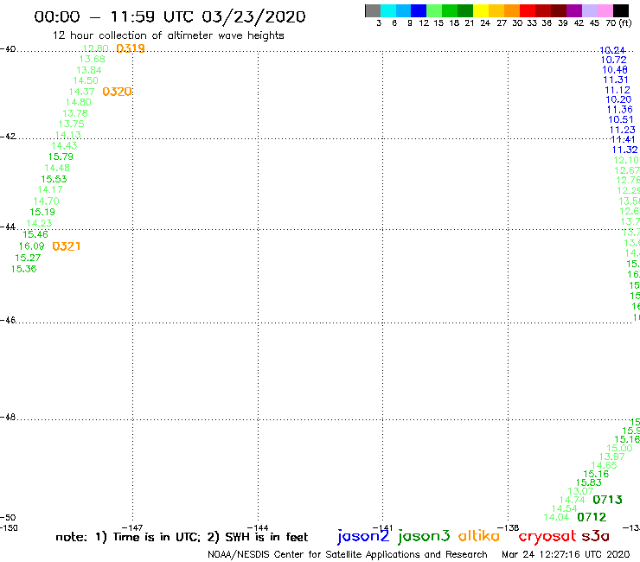Click the altika satellite legend label
The height and width of the screenshot is (562, 640).
(479, 536)
